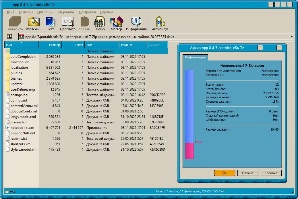Confirm with the ОК button
Image resolution: width=298 pixels, height=199 pixels.
pos(225,173)
